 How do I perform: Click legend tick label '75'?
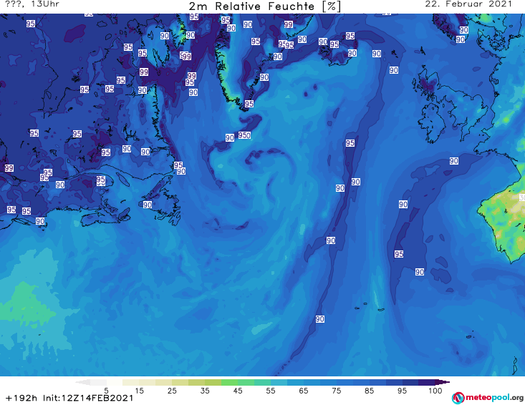click(x=336, y=391)
